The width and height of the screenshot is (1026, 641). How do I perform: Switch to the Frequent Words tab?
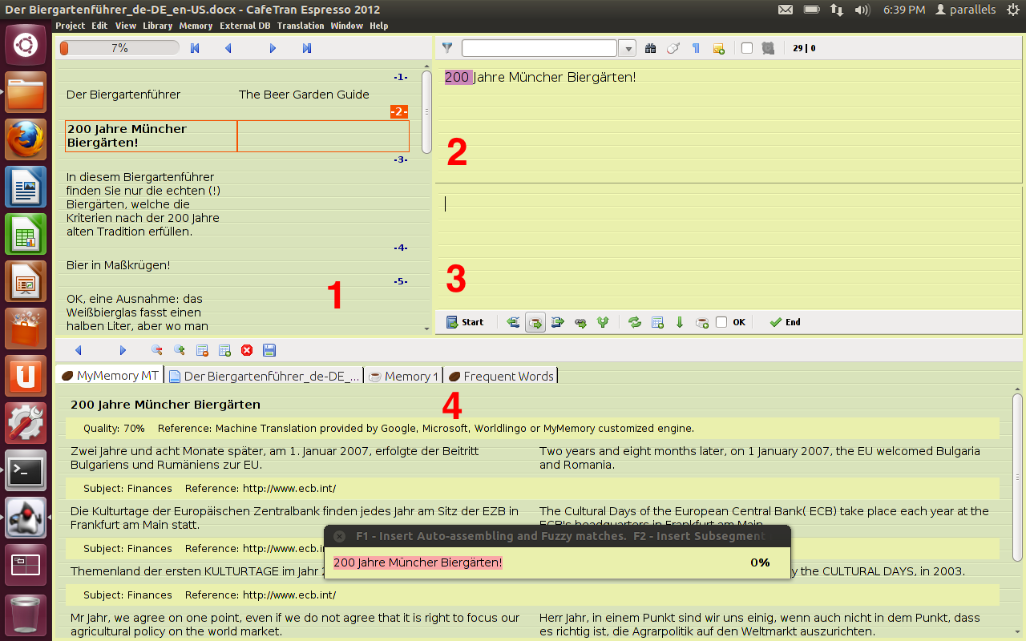coord(501,376)
